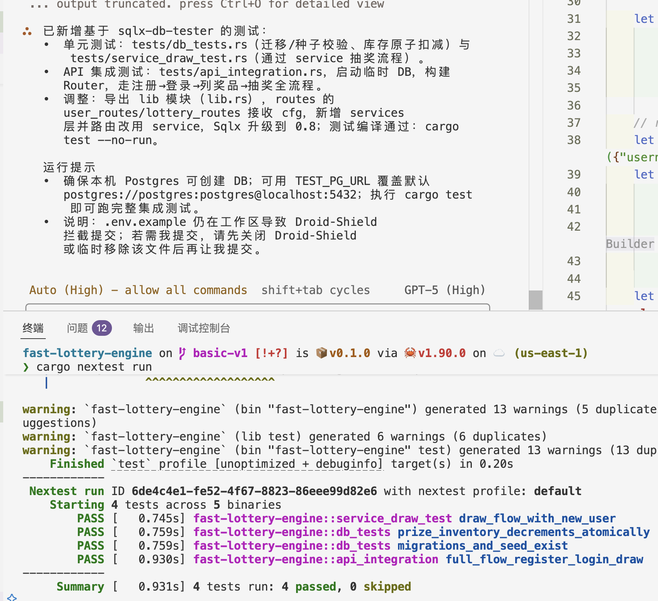Click the git branch icon before basic-v1
This screenshot has height=601, width=658.
[182, 353]
